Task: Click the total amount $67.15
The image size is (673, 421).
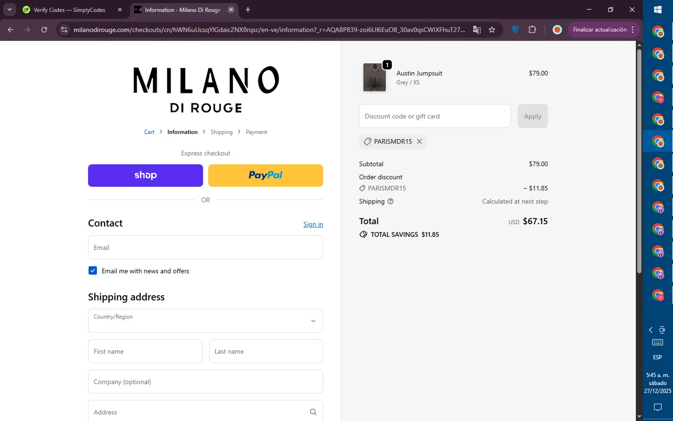Action: 535,221
